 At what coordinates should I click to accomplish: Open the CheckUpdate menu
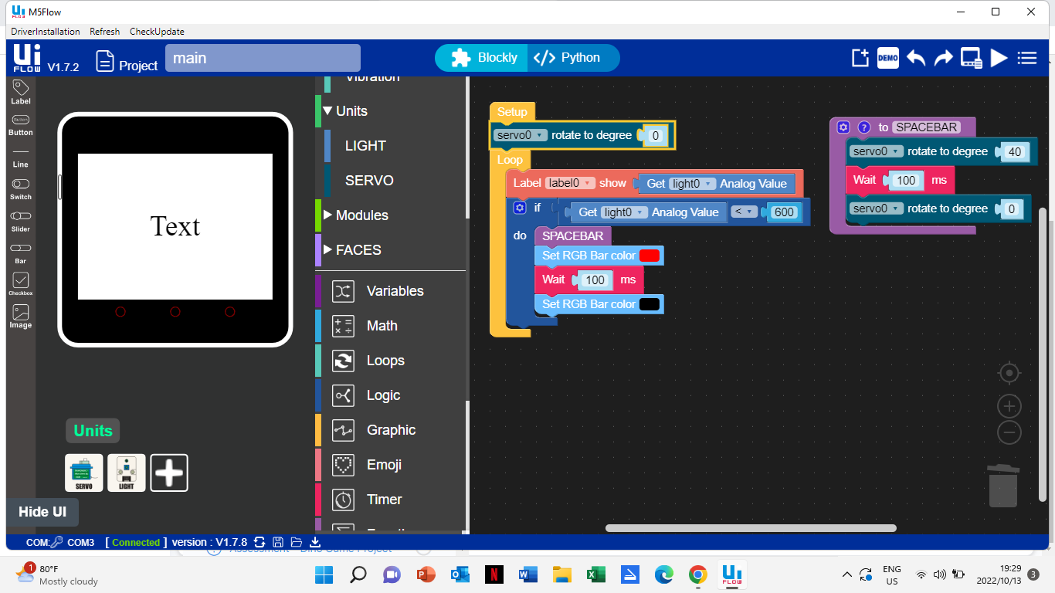point(157,32)
